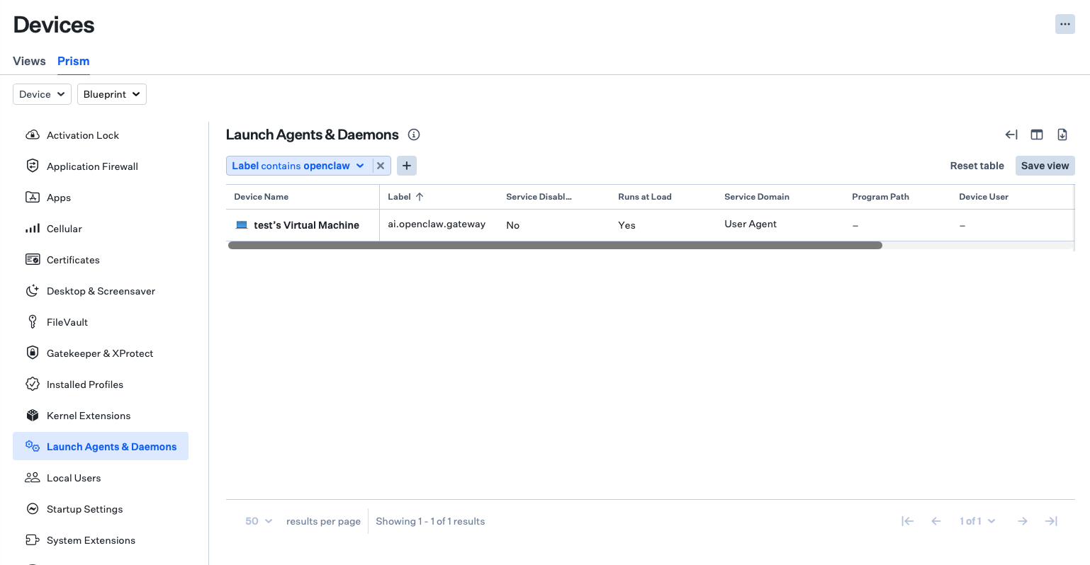Select the Prism tab
The width and height of the screenshot is (1090, 565).
click(74, 61)
